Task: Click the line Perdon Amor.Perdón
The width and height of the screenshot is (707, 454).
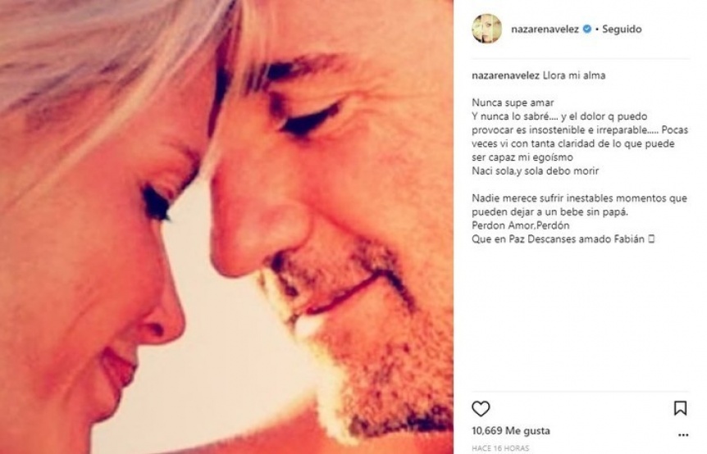Action: [x=520, y=225]
